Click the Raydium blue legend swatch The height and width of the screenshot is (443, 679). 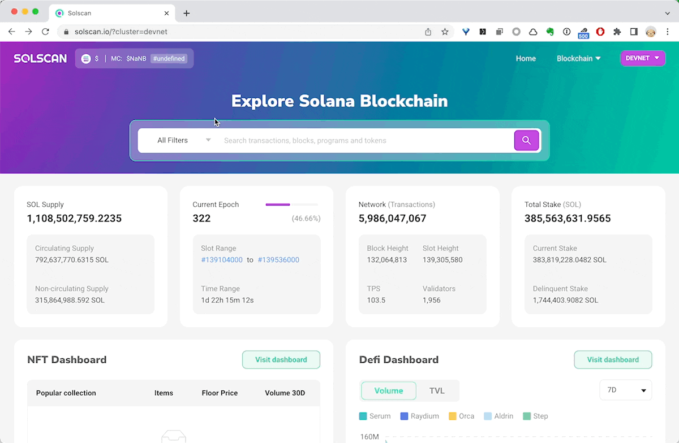click(404, 416)
